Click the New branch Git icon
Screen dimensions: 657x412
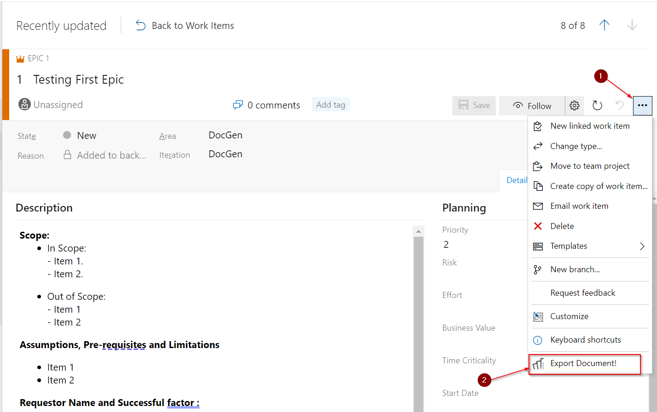pos(537,269)
